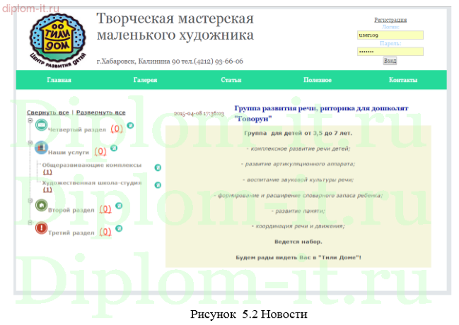Click the text Будем рады видеть Вас
The width and height of the screenshot is (459, 325).
tap(298, 258)
